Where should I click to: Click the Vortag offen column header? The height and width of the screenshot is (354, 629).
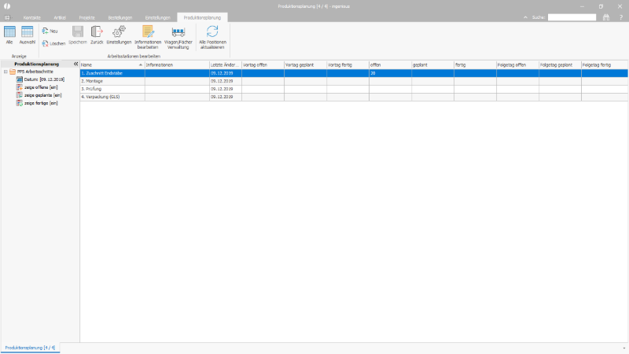coord(263,65)
